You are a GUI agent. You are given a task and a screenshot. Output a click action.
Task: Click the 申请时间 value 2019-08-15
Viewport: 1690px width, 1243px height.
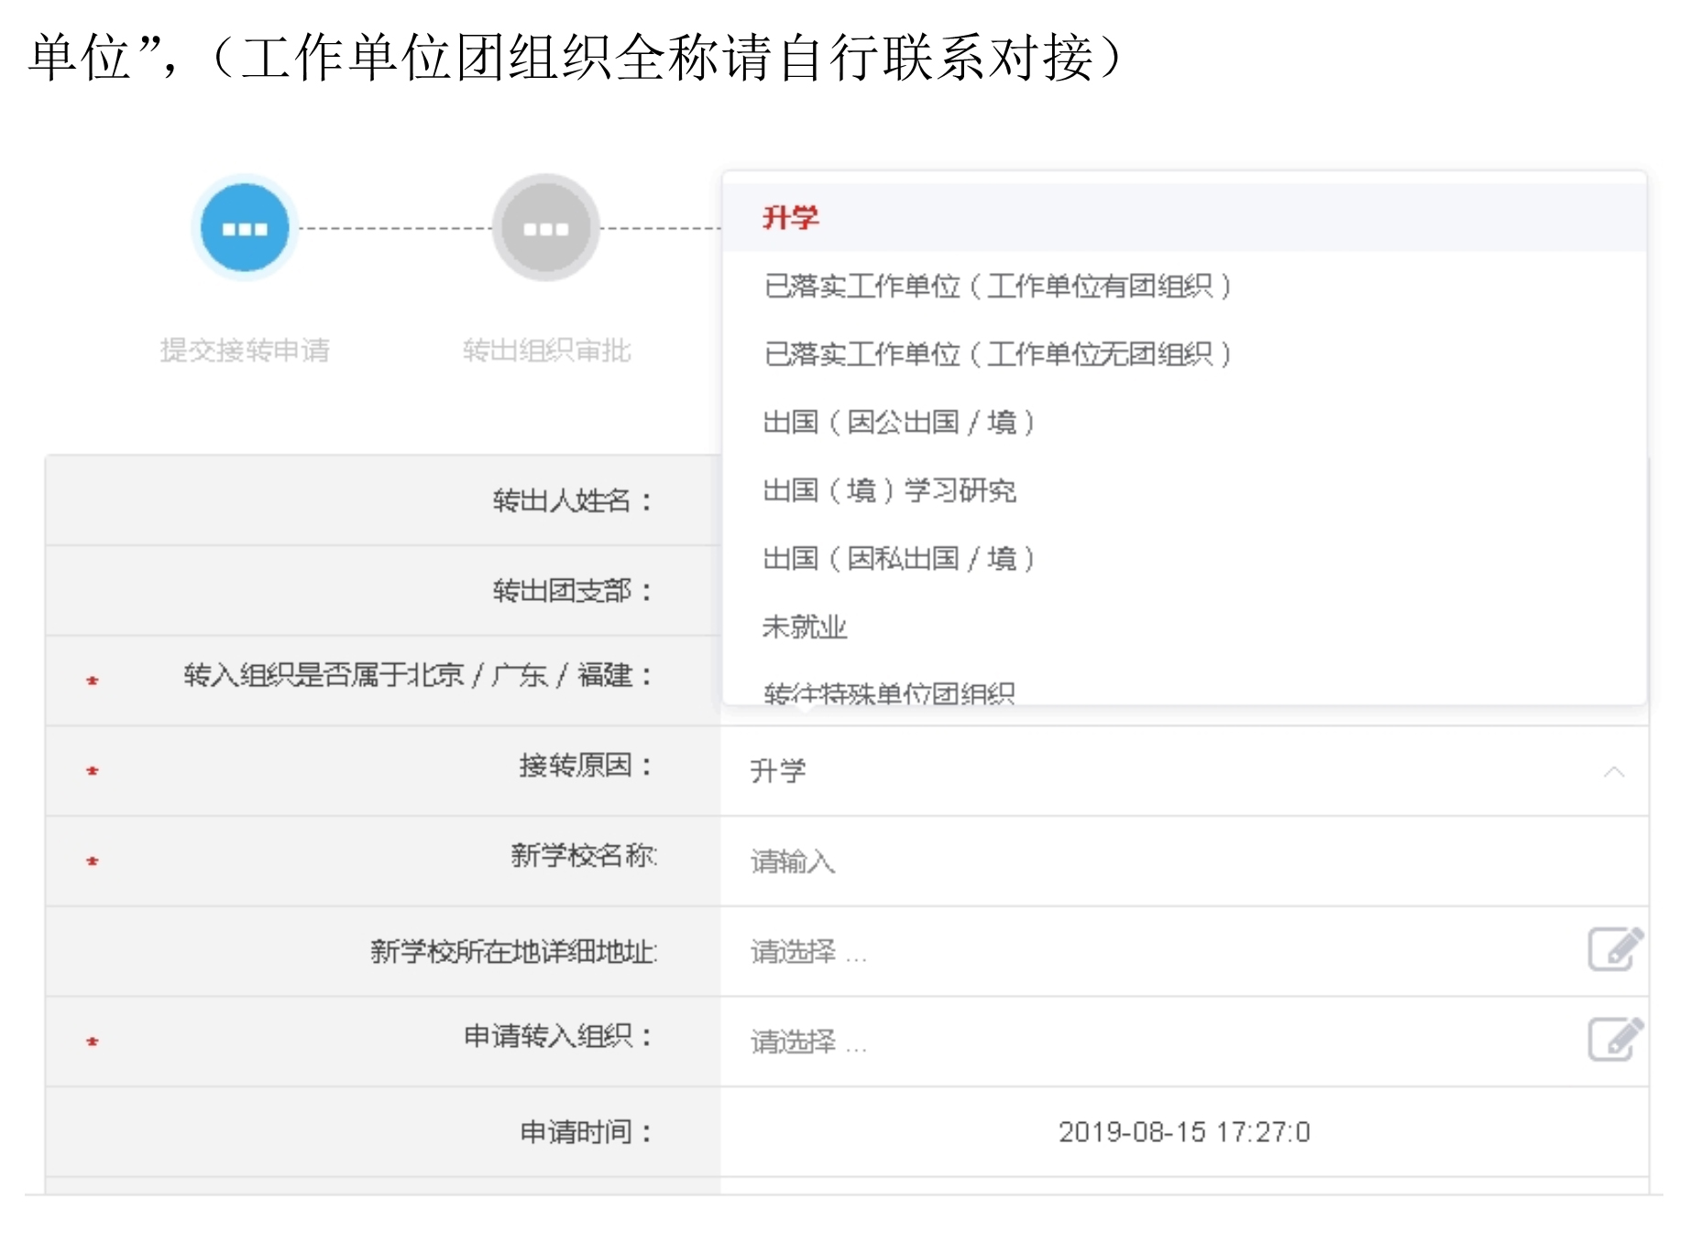point(1183,1132)
